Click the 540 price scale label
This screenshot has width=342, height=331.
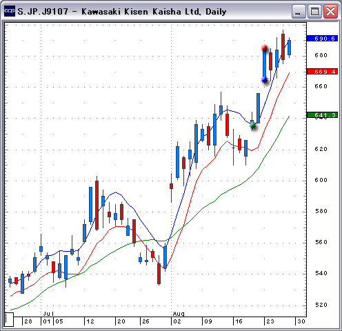tap(321, 273)
